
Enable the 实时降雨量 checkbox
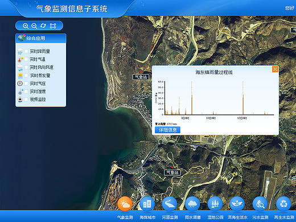click(26, 51)
